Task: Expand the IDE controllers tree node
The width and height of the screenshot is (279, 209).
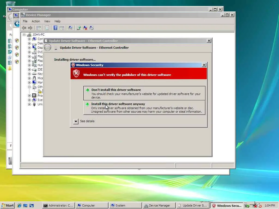Action: (29, 69)
